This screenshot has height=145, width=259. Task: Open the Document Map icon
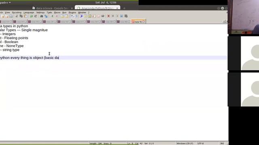point(90,16)
